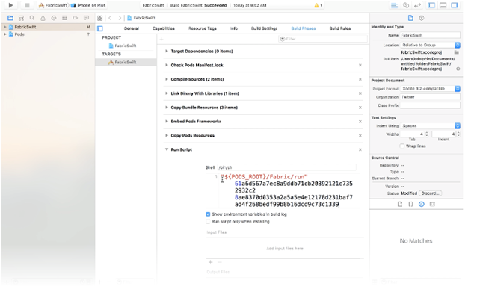483x295 pixels.
Task: Select FabricSwift under PROJECT
Action: pyautogui.click(x=126, y=46)
